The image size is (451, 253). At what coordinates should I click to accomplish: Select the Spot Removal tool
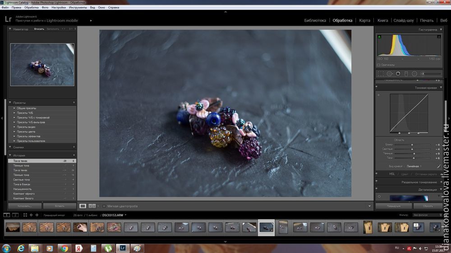390,74
